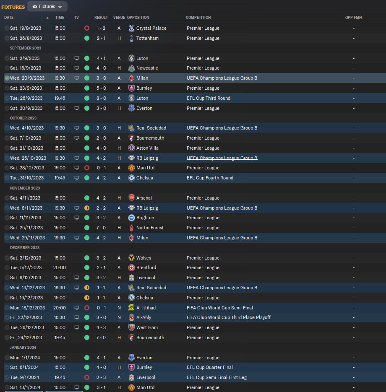
Task: Click the Aston Villa club badge
Action: tap(131, 148)
